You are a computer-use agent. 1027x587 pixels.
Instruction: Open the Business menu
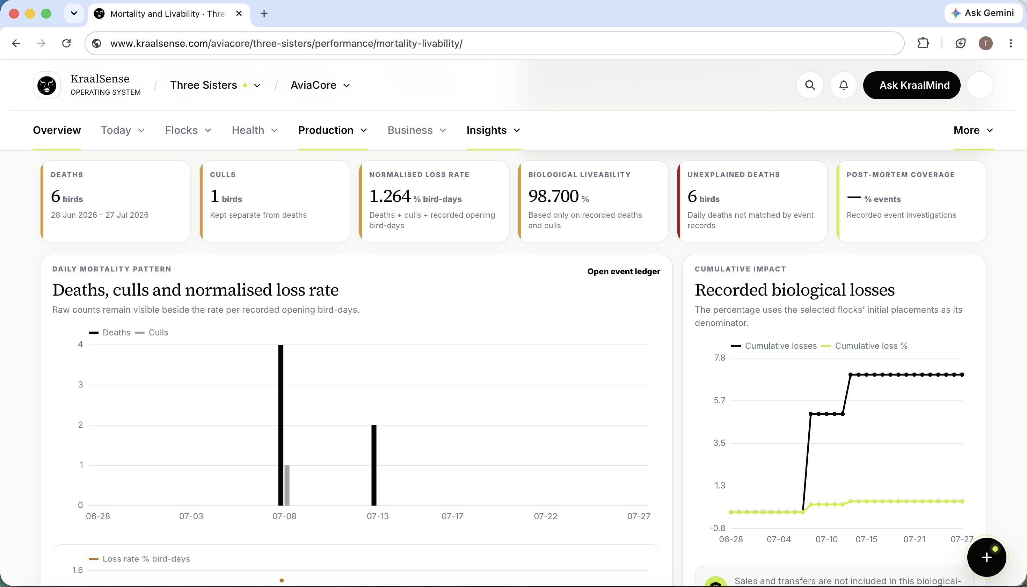(417, 130)
